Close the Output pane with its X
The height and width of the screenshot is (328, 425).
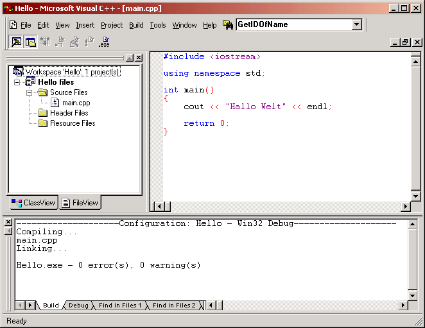pos(8,222)
